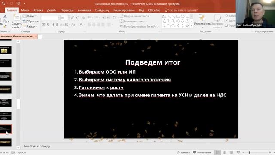Expand the shapes gallery more arrow
The height and width of the screenshot is (155, 275).
coord(192,26)
